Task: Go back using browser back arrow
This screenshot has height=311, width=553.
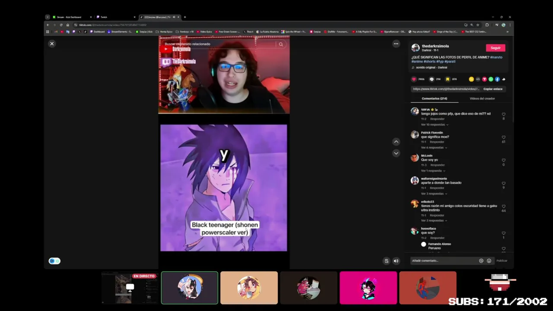Action: point(48,25)
